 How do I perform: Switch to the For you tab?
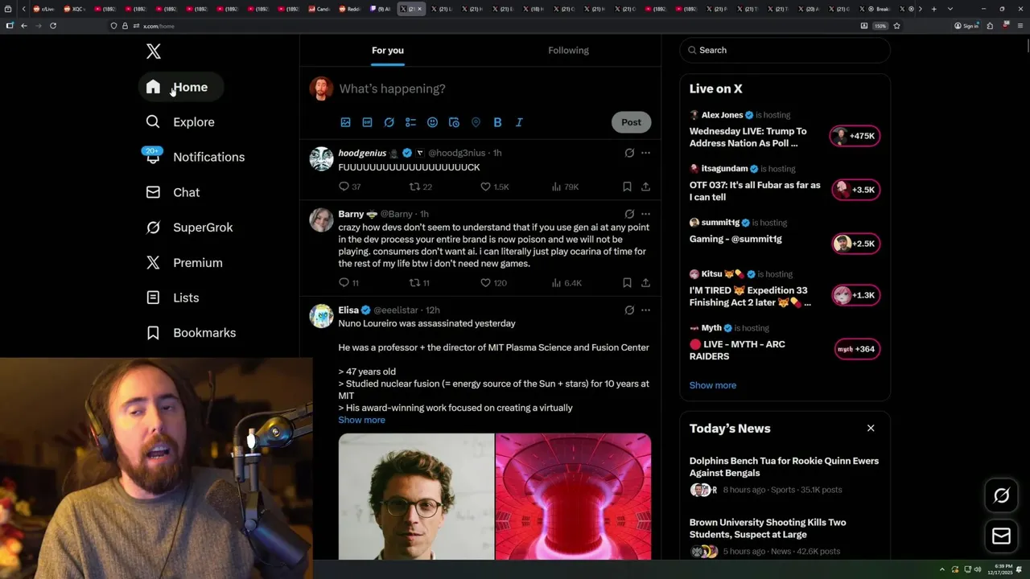pyautogui.click(x=388, y=50)
